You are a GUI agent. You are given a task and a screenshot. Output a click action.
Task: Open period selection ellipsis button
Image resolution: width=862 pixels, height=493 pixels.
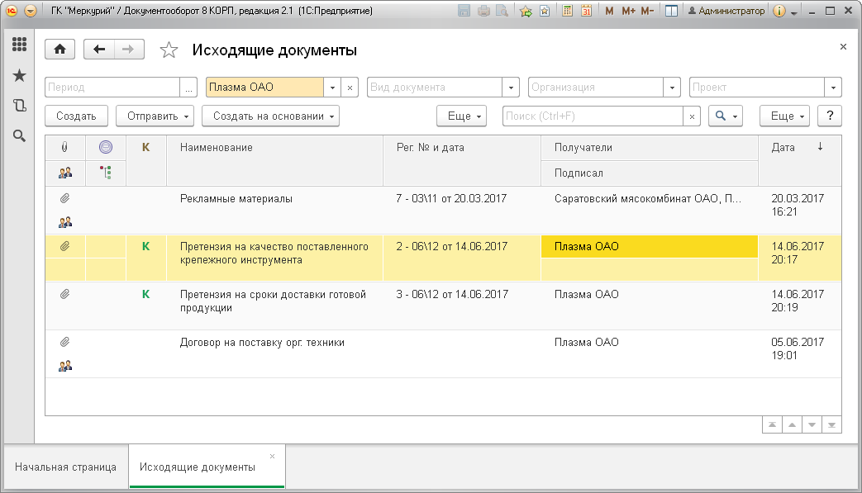[188, 88]
